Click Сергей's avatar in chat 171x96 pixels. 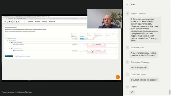127,87
